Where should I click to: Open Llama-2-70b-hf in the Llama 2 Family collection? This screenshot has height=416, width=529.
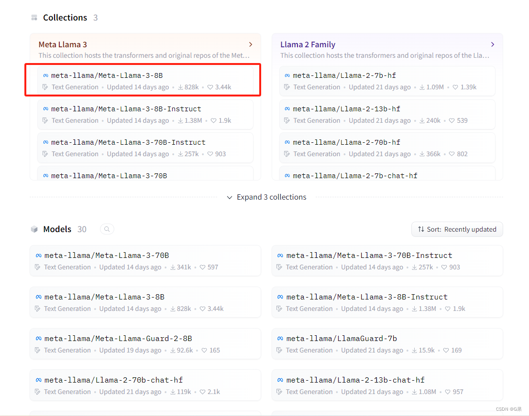tap(387, 148)
